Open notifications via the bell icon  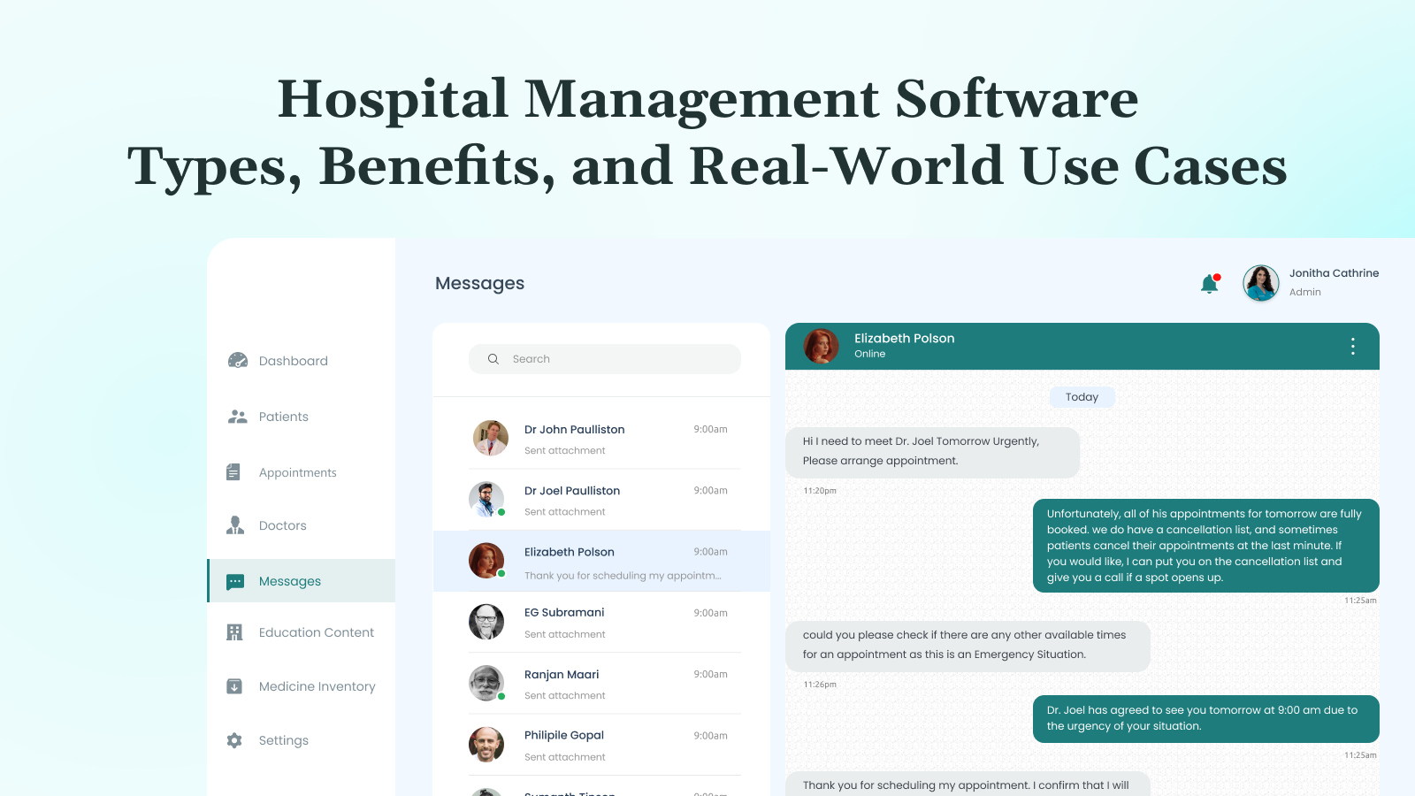pyautogui.click(x=1209, y=284)
